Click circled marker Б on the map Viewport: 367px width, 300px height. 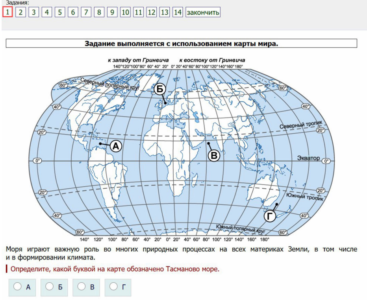(159, 89)
